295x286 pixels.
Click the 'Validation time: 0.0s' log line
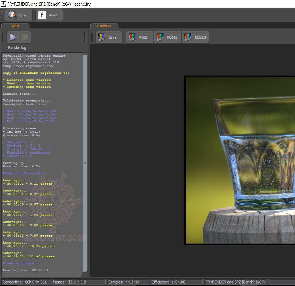[24, 104]
